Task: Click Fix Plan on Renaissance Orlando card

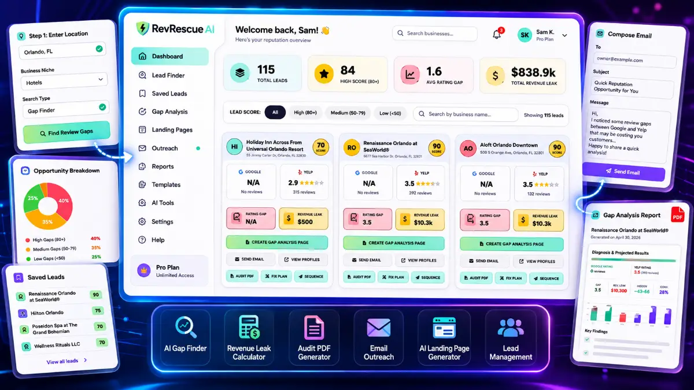Action: point(393,277)
